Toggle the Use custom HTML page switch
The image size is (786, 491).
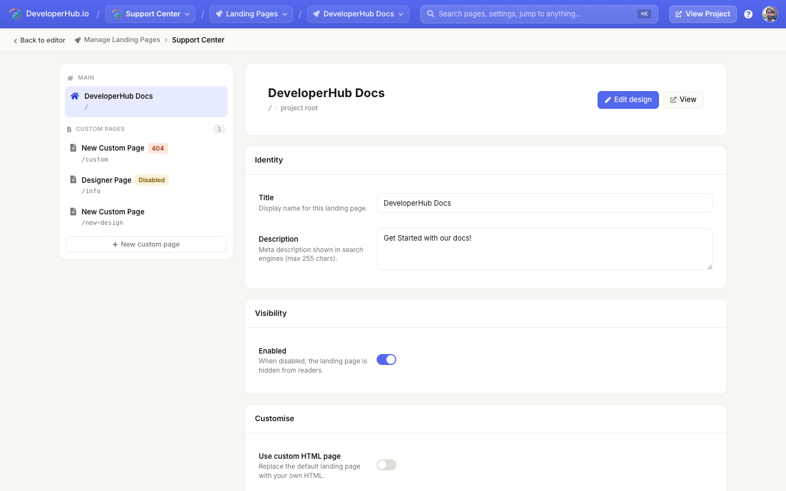pos(386,465)
